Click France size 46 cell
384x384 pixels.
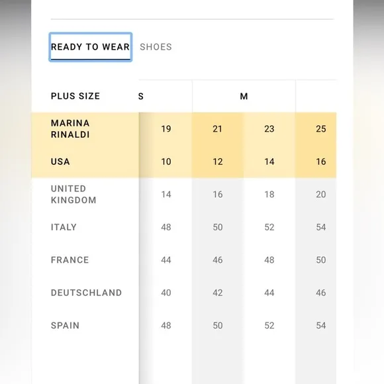point(217,260)
